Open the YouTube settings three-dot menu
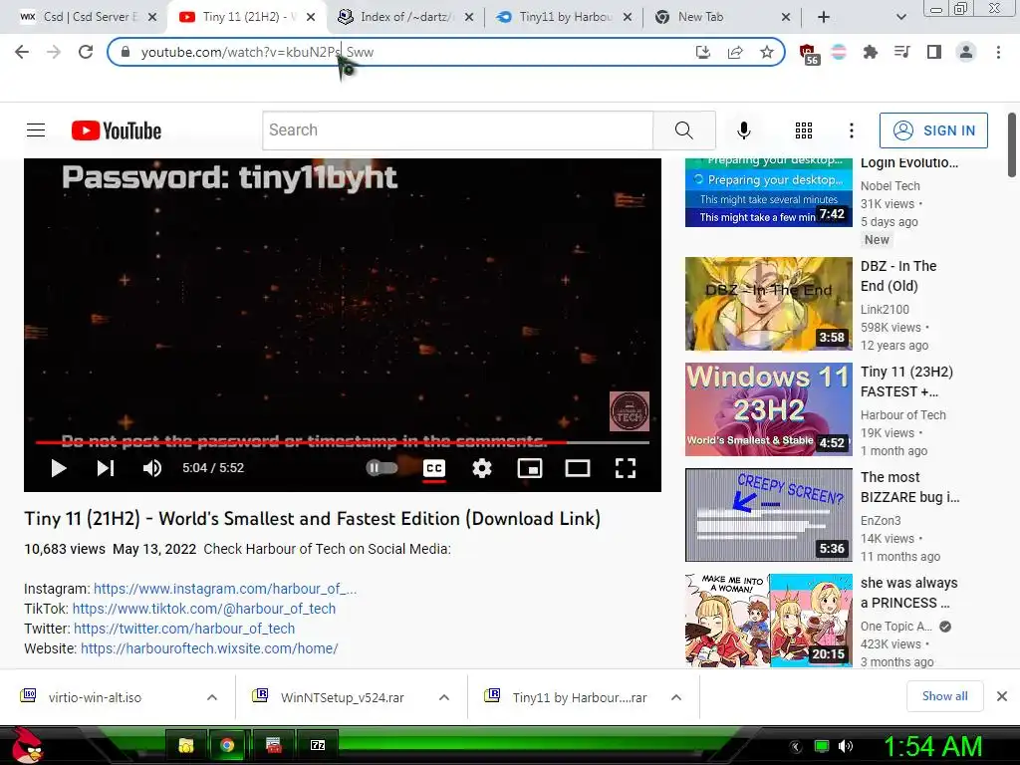 (x=851, y=130)
